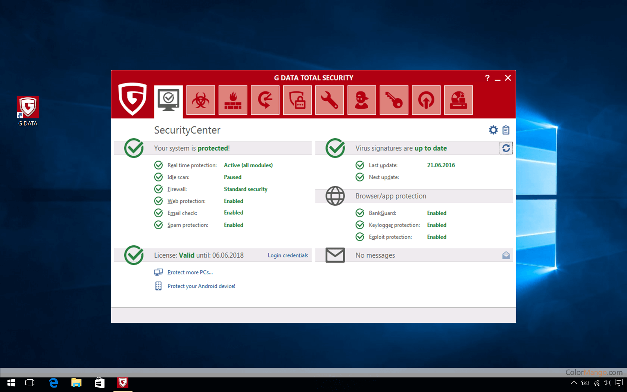The height and width of the screenshot is (392, 627).
Task: Open the Virus protection biohazard tab
Action: click(201, 100)
